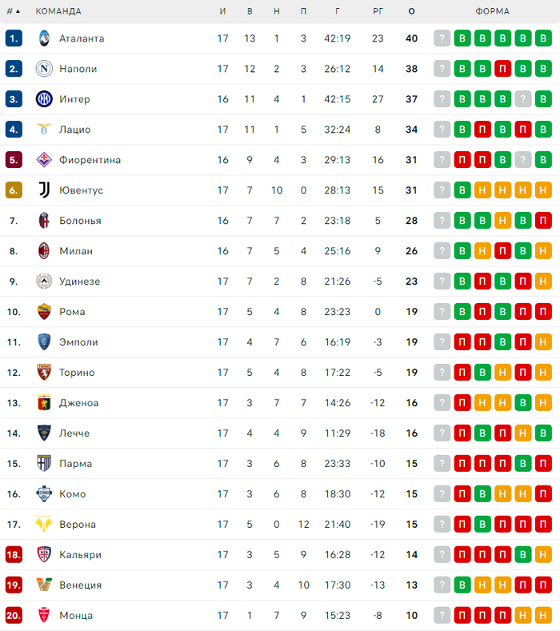This screenshot has height=631, width=560.
Task: Click the Milan club crest icon
Action: [43, 251]
